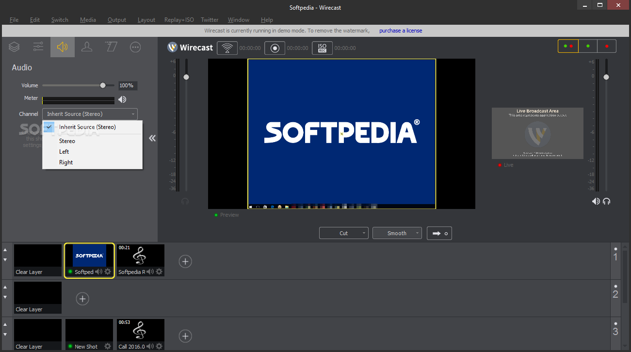Open the Layout menu

pyautogui.click(x=146, y=20)
